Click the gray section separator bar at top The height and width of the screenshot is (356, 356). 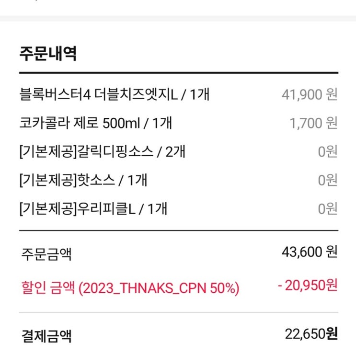178,18
